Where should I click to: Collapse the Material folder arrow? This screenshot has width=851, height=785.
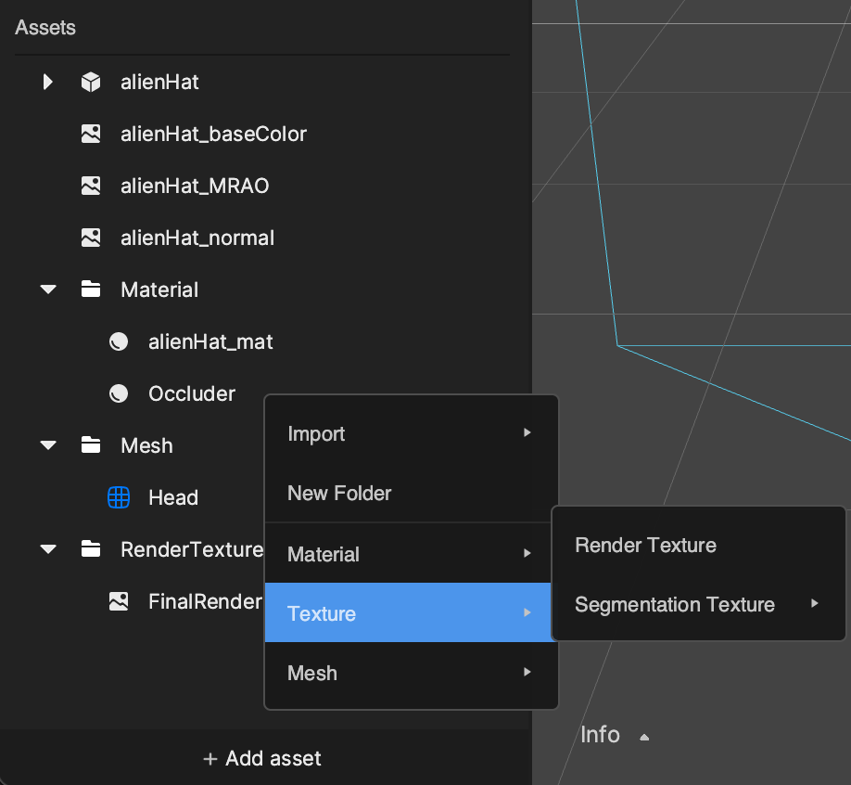48,290
